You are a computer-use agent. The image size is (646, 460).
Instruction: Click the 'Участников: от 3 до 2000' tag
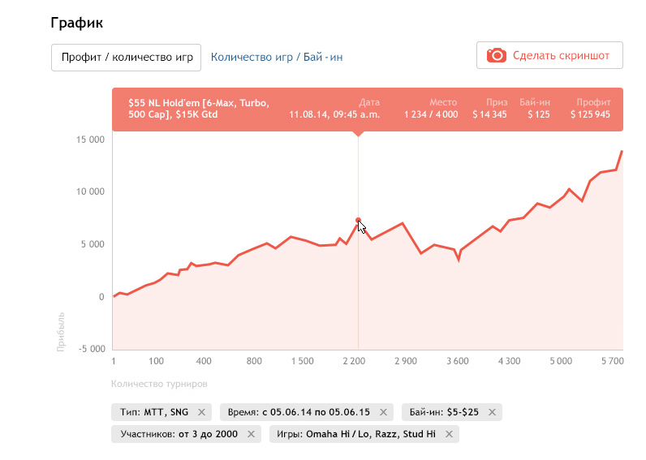click(179, 434)
